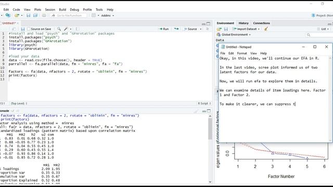Maximize the console pane

[209, 111]
